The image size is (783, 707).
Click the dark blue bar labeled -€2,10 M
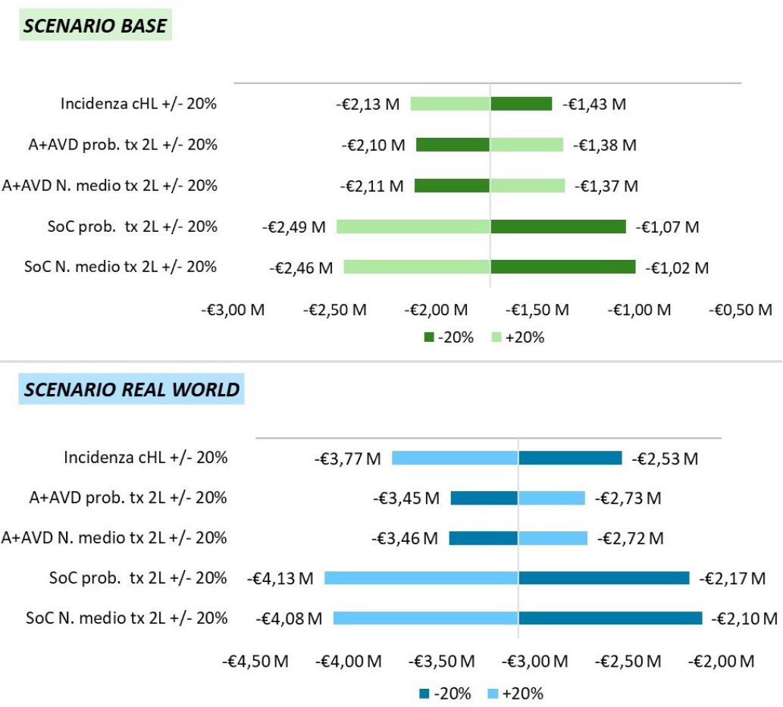pyautogui.click(x=610, y=618)
